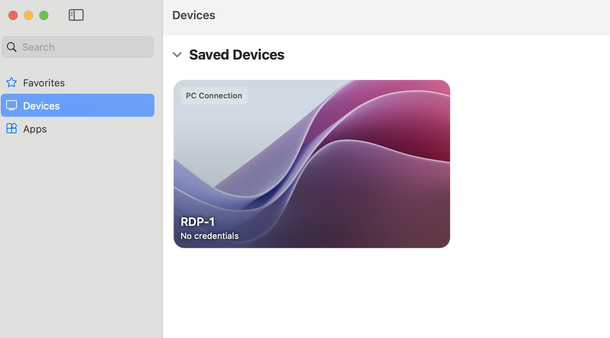Click the Favorites star icon
610x338 pixels.
[12, 83]
